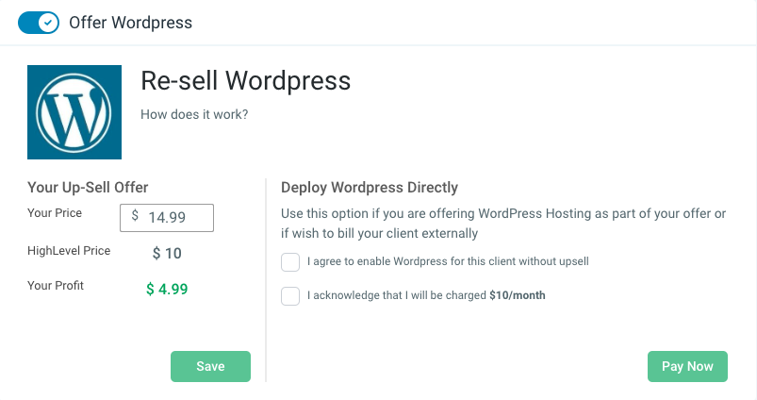The width and height of the screenshot is (757, 400).
Task: Click the 'Your Up-Sell Offer' heading
Action: [88, 188]
